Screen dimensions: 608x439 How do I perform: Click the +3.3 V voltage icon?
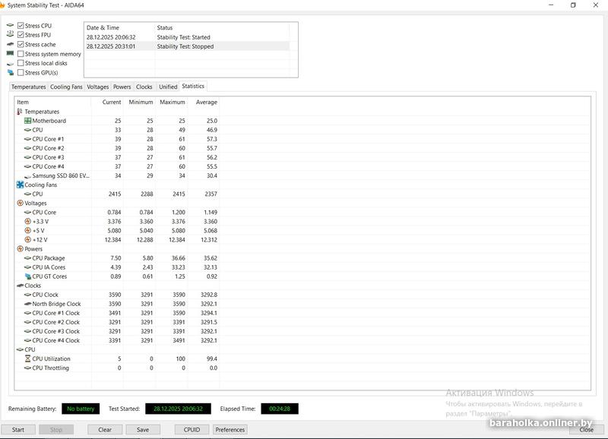(27, 221)
